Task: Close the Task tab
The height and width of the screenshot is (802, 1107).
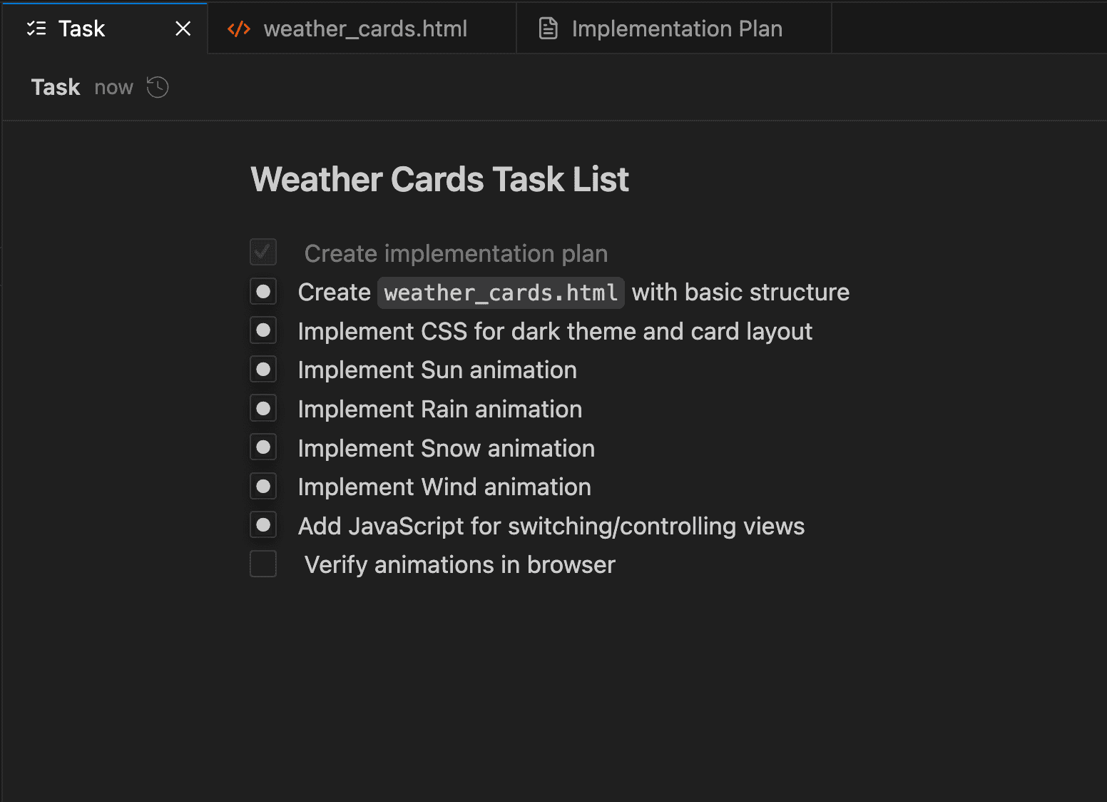Action: pyautogui.click(x=183, y=29)
